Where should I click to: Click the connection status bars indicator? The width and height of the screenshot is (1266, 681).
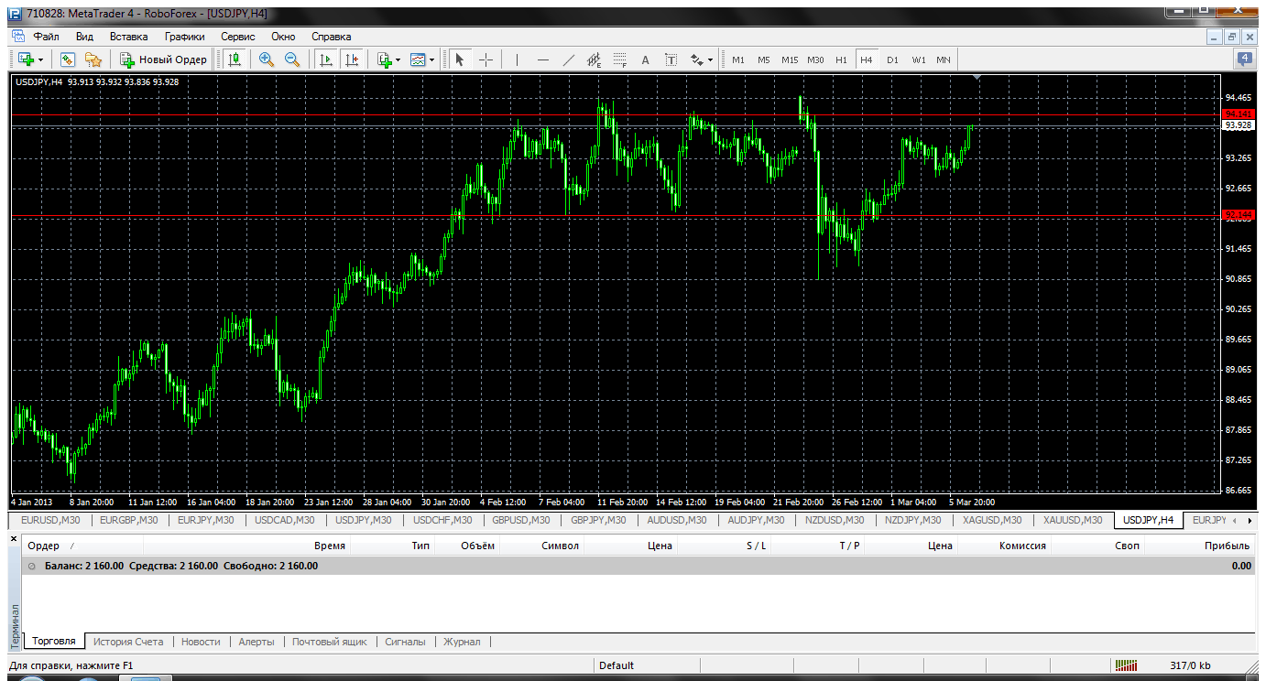[x=1127, y=665]
